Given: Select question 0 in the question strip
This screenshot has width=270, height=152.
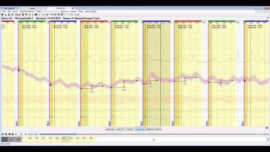Looking at the screenshot, I should point(24,139).
